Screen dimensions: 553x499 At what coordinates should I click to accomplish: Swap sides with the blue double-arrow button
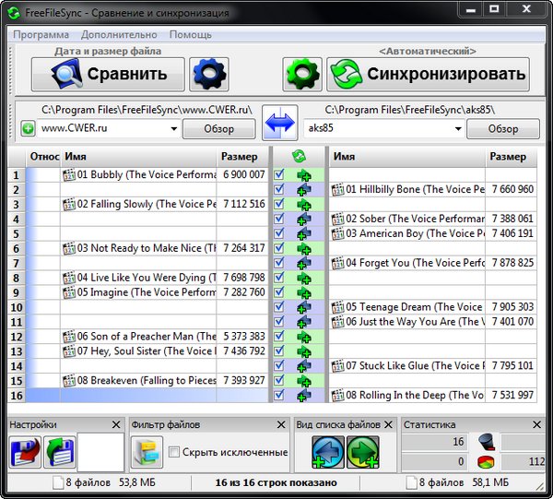point(279,123)
